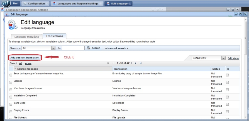Click the none selection link
This screenshot has height=121, width=249.
pos(28,63)
